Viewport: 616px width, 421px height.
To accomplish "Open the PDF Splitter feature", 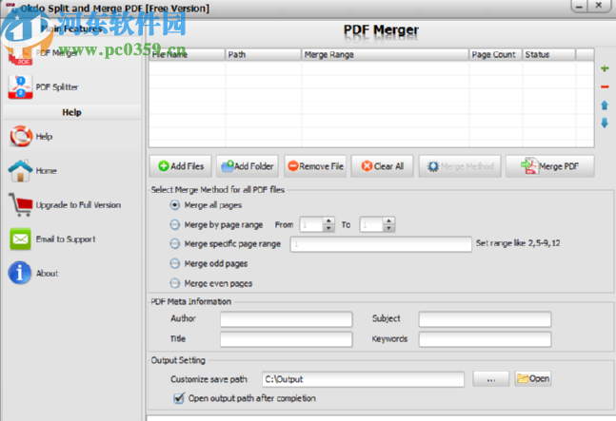I will pyautogui.click(x=43, y=87).
